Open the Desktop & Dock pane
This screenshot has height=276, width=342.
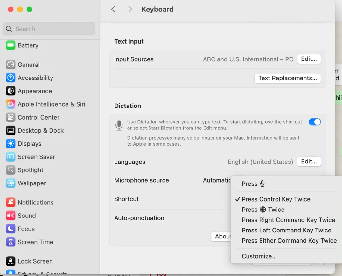(41, 130)
